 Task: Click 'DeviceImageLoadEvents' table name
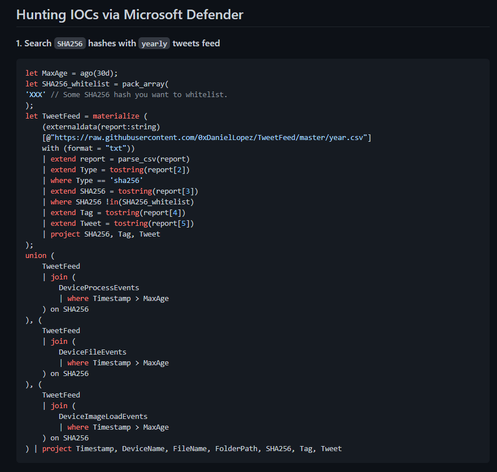tap(103, 417)
